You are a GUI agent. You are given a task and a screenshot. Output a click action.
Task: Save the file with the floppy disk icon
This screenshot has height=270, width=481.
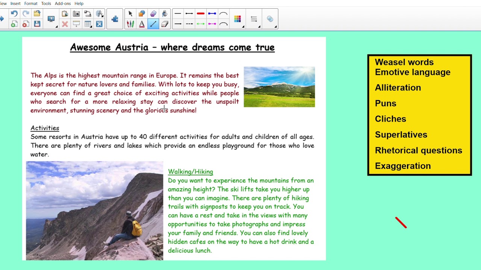(37, 24)
